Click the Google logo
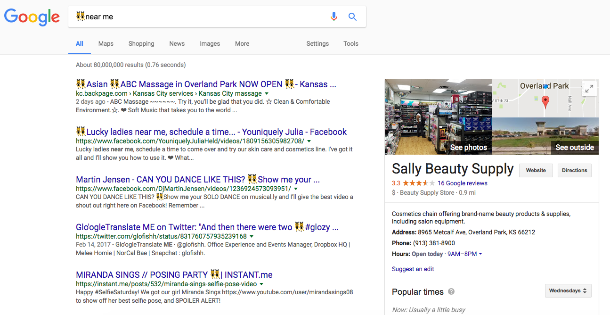 pyautogui.click(x=32, y=17)
